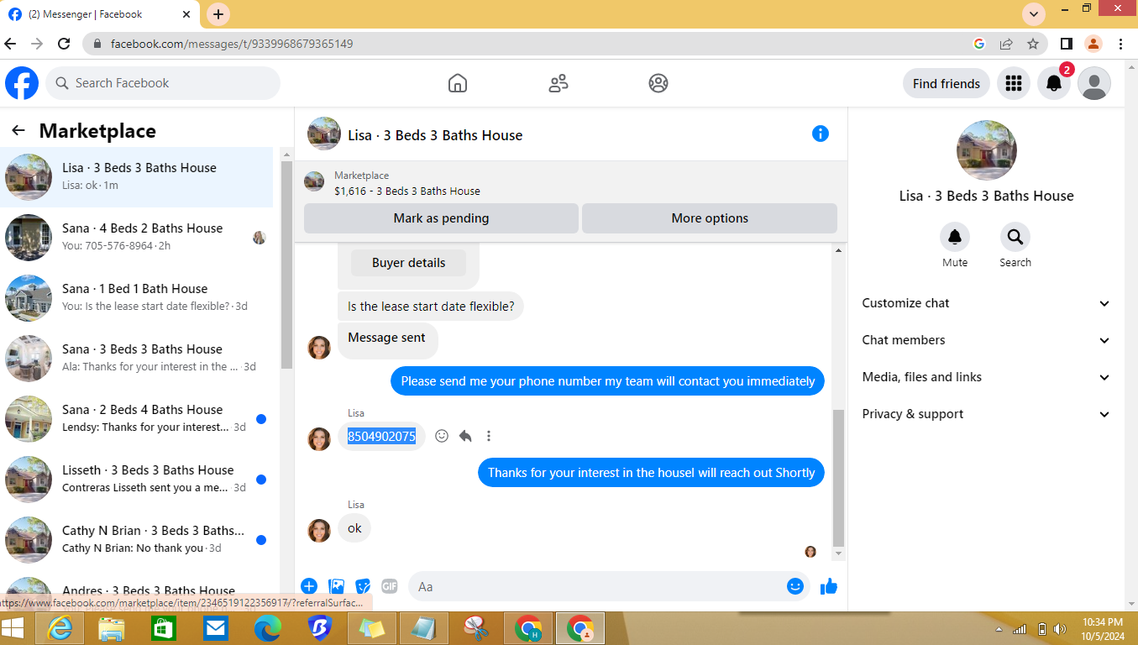Click the Buyer details button
The image size is (1138, 645).
[x=409, y=263]
